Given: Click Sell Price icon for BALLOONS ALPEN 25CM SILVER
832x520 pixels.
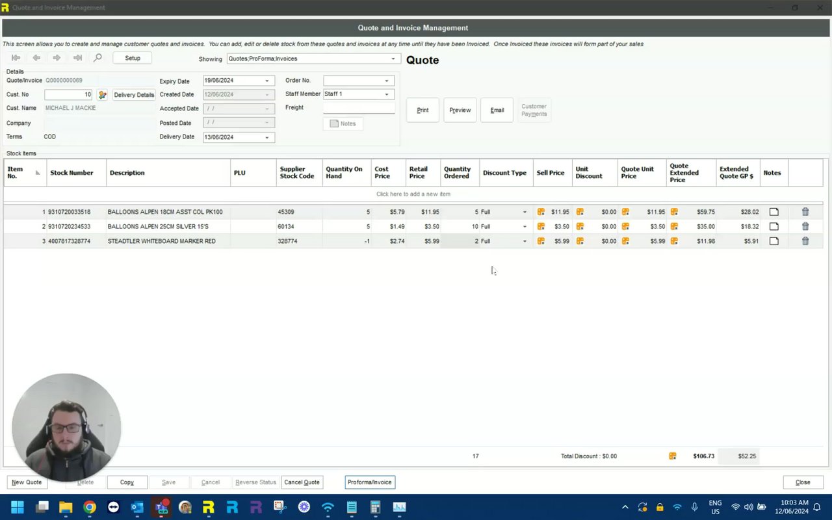Looking at the screenshot, I should point(541,226).
